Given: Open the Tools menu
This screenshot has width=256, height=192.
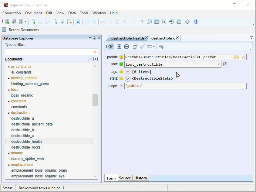Looking at the screenshot, I should 84,13.
